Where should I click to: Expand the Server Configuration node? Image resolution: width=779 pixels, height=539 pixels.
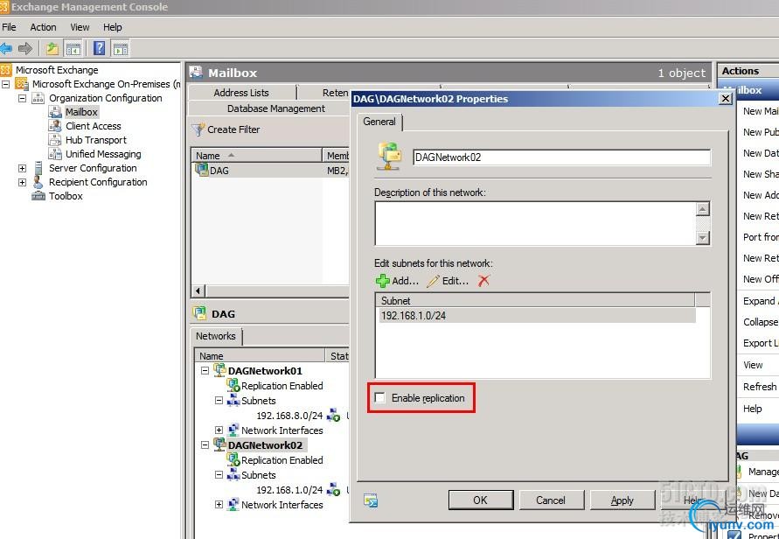tap(23, 168)
